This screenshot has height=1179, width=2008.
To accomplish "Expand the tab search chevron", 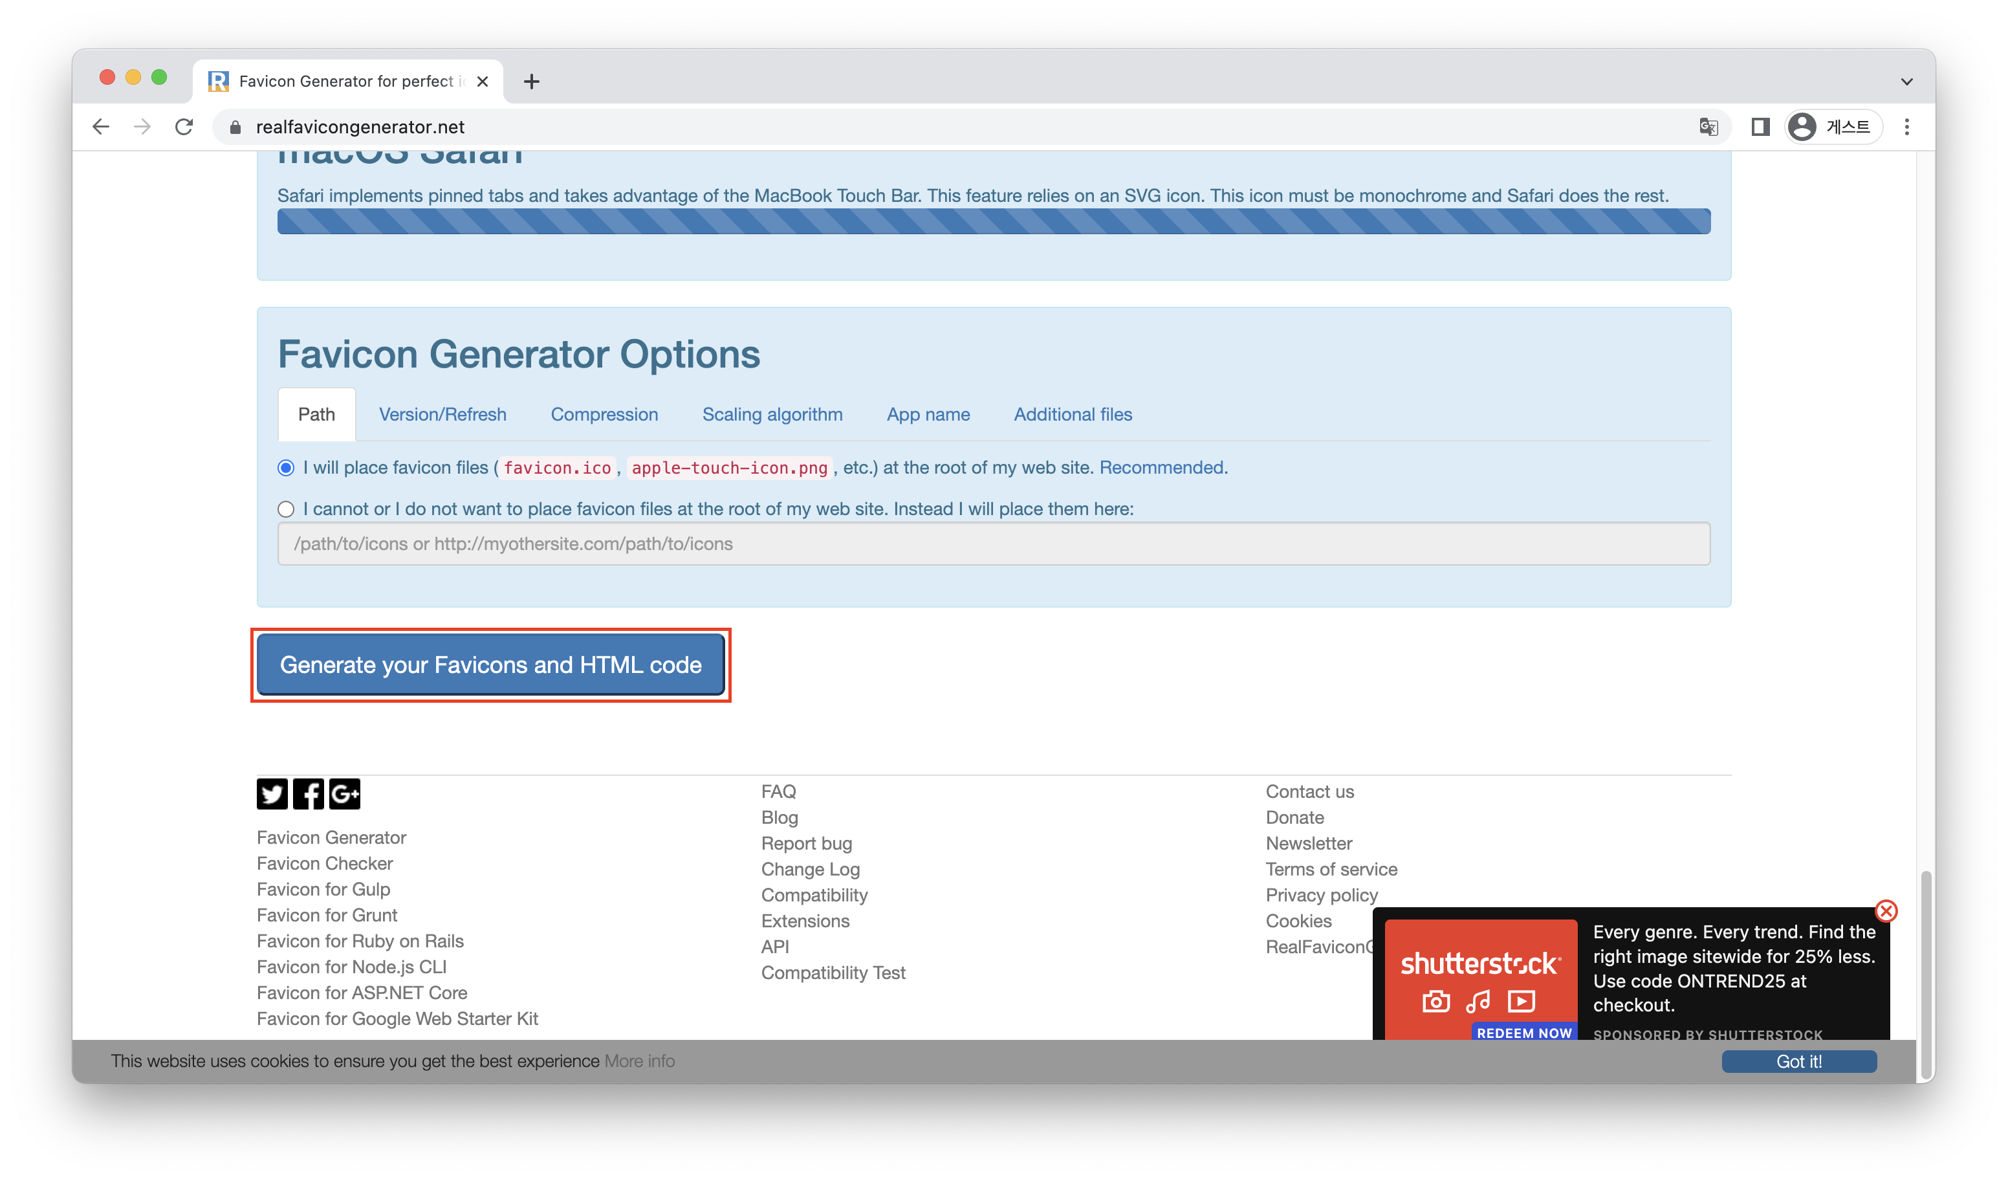I will (1907, 82).
